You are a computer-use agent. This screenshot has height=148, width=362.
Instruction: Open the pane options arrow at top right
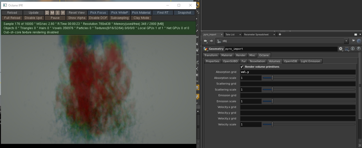pyautogui.click(x=360, y=35)
